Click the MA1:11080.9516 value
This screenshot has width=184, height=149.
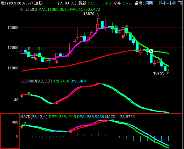coord(53,10)
